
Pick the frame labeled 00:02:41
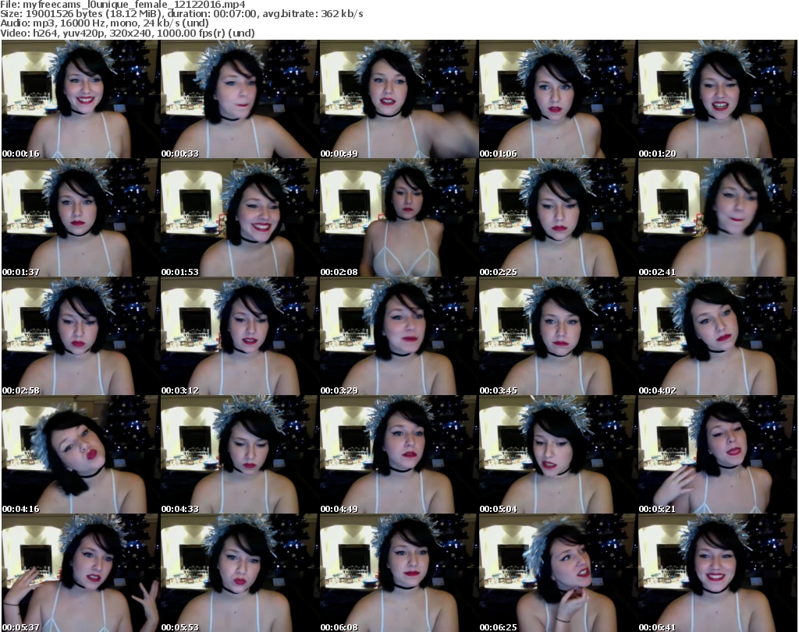pyautogui.click(x=717, y=217)
